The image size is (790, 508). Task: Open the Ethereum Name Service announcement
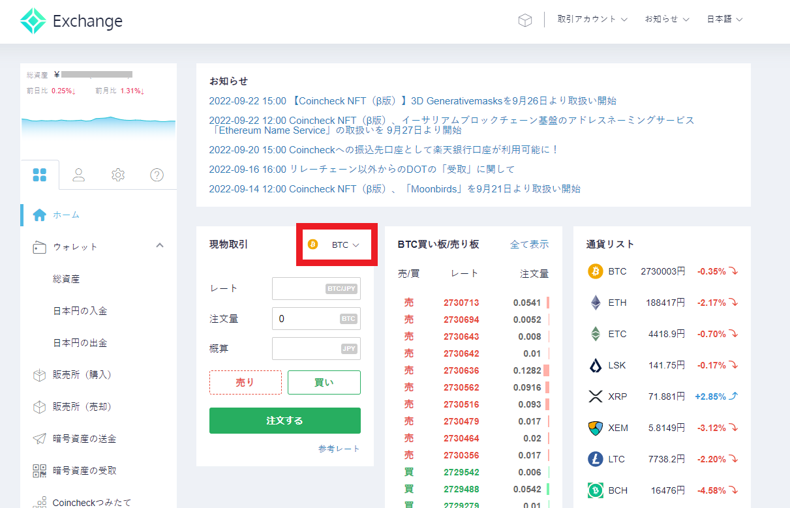pos(451,125)
